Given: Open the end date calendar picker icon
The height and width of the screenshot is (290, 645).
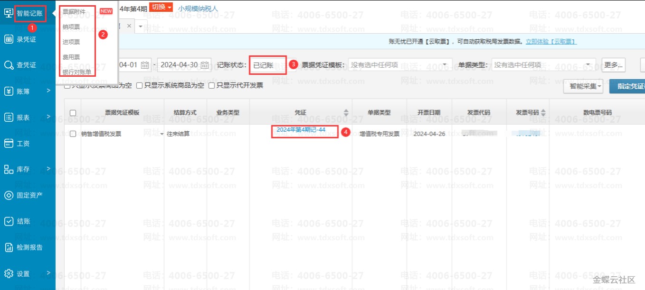Looking at the screenshot, I should (x=205, y=65).
